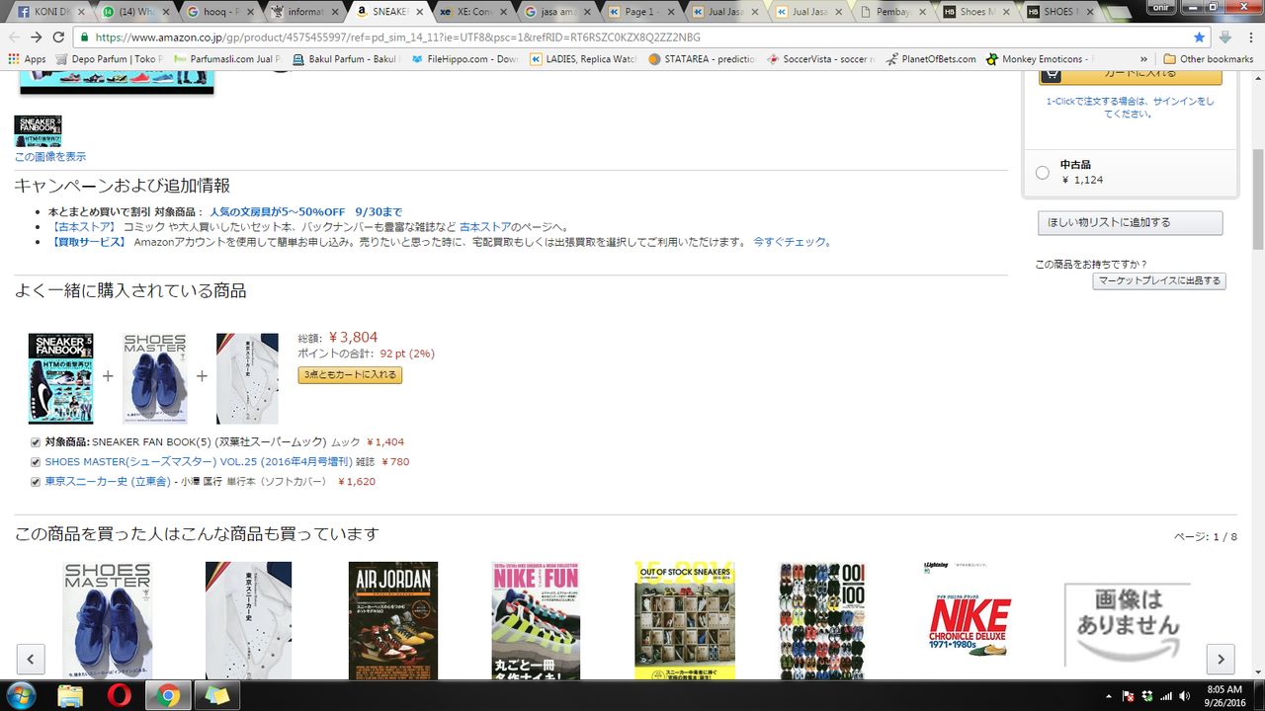The height and width of the screenshot is (711, 1265).
Task: Add all three items to cart
Action: pos(350,375)
